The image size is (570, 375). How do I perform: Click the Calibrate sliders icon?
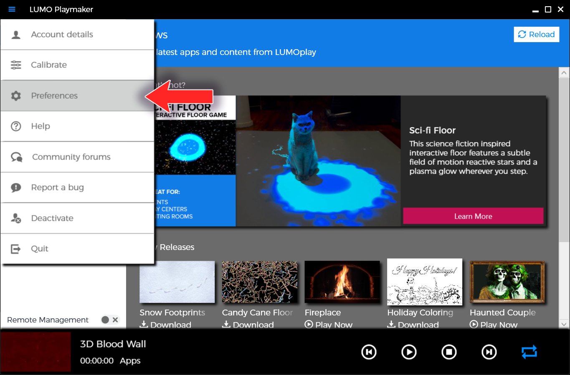tap(16, 65)
